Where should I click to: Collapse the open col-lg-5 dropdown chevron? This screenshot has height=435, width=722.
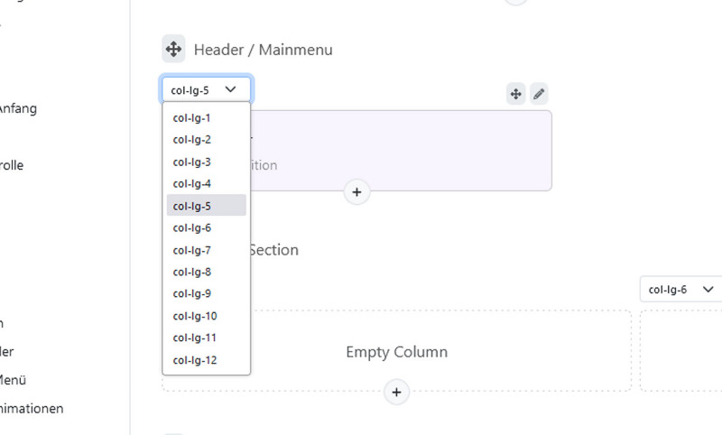point(231,89)
